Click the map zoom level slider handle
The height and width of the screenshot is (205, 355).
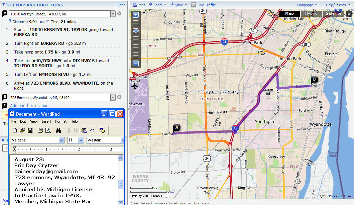[x=136, y=31]
